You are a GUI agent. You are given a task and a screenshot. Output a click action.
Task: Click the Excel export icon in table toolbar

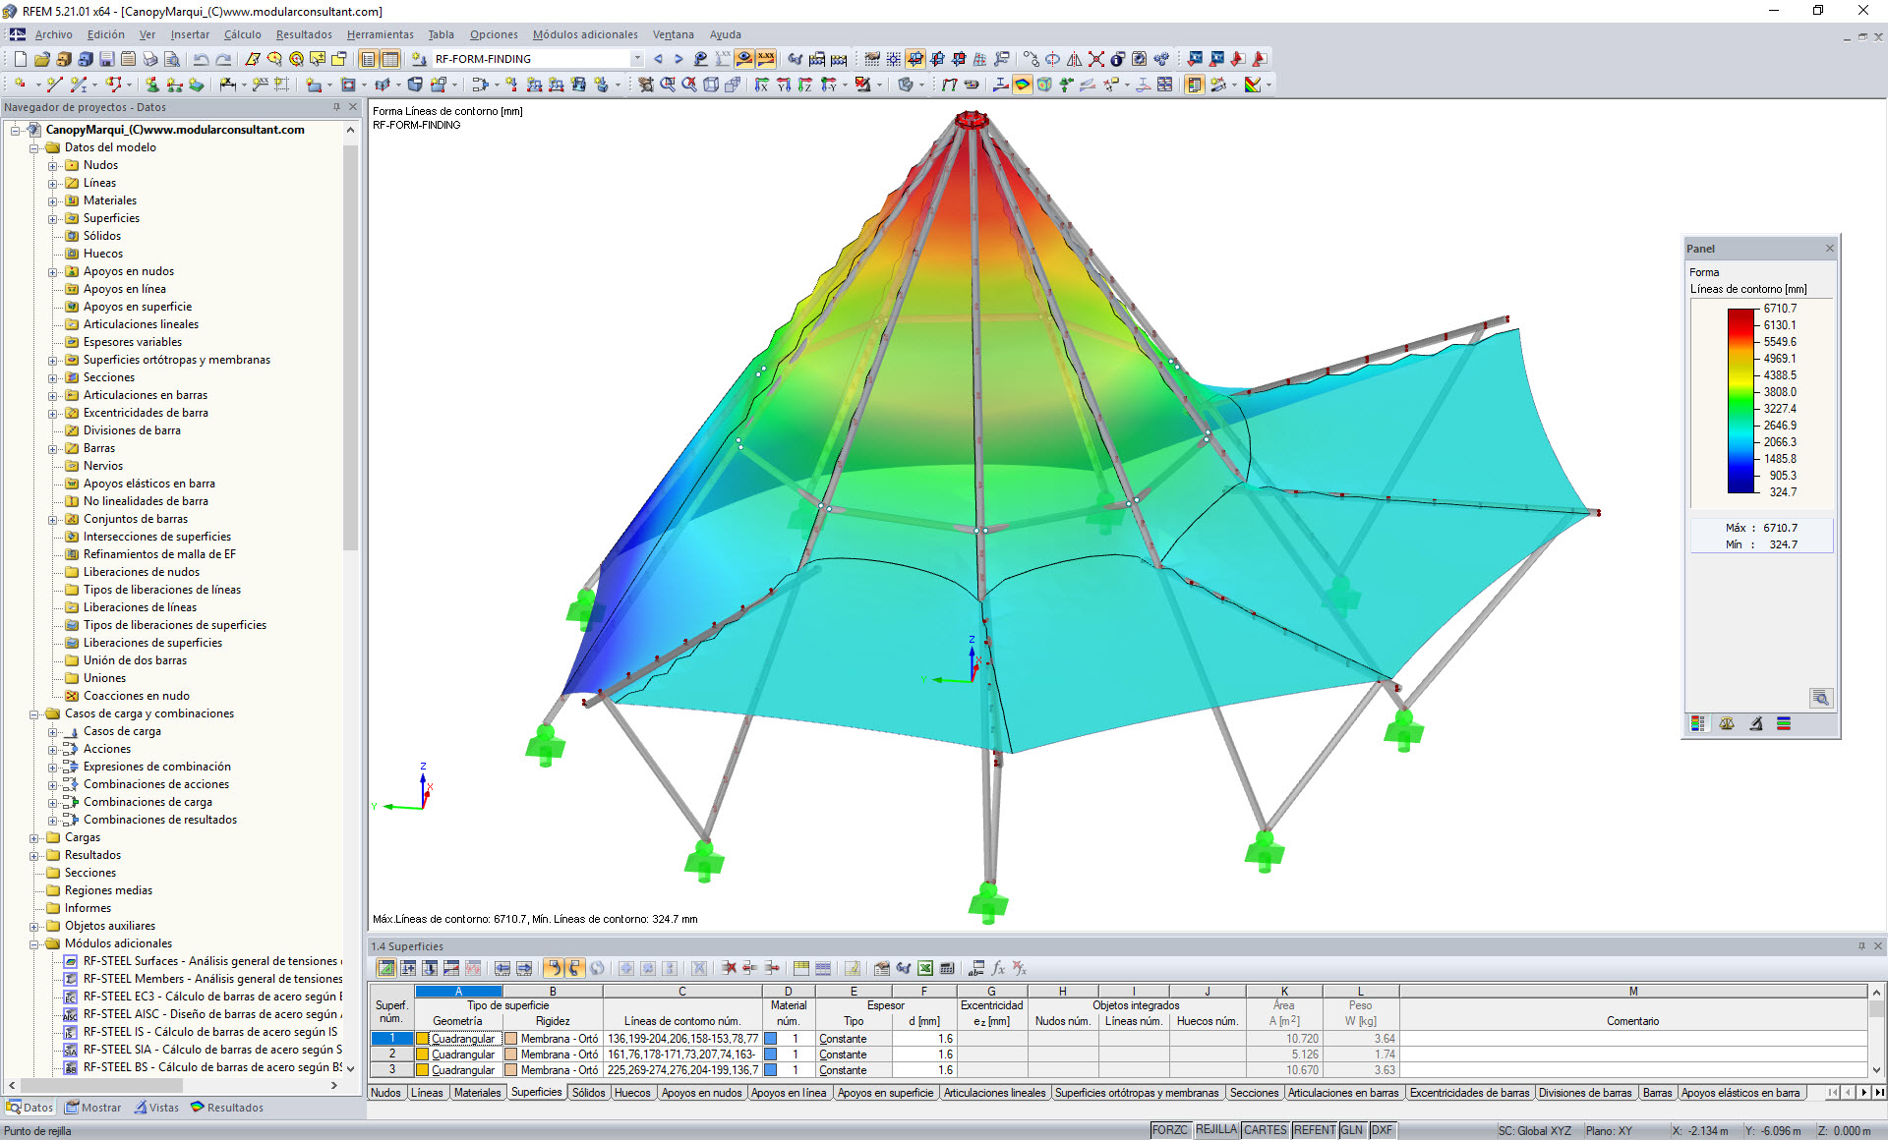925,968
